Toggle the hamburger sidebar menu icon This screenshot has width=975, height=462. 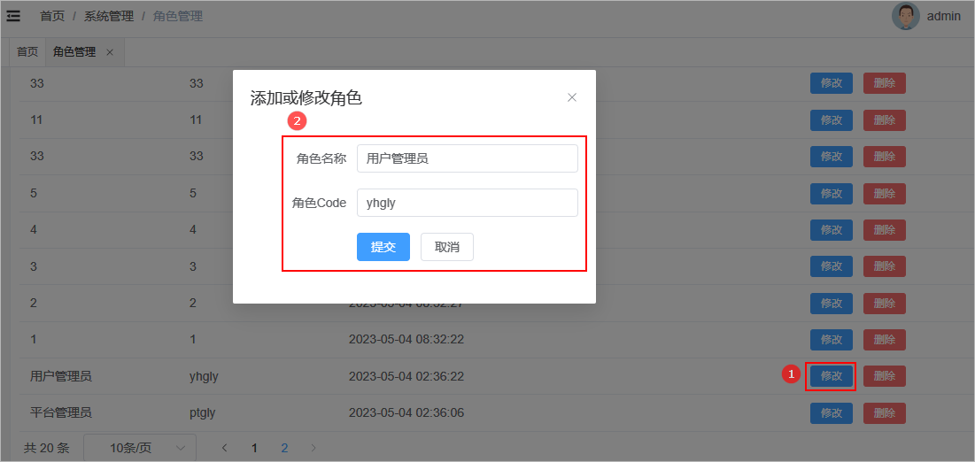[x=13, y=16]
